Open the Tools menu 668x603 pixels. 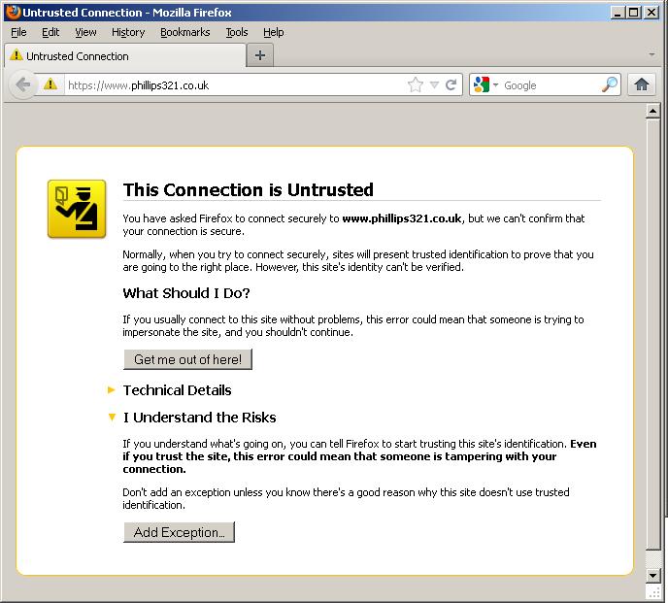pos(237,32)
